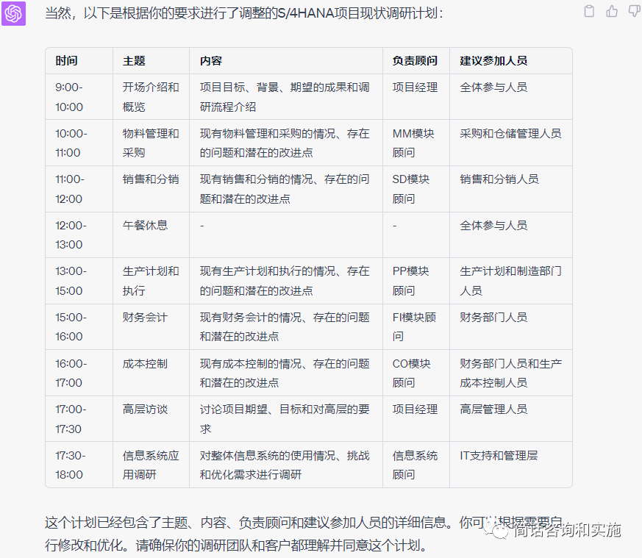The height and width of the screenshot is (558, 642).
Task: Copy the response using the clipboard icon
Action: (589, 11)
